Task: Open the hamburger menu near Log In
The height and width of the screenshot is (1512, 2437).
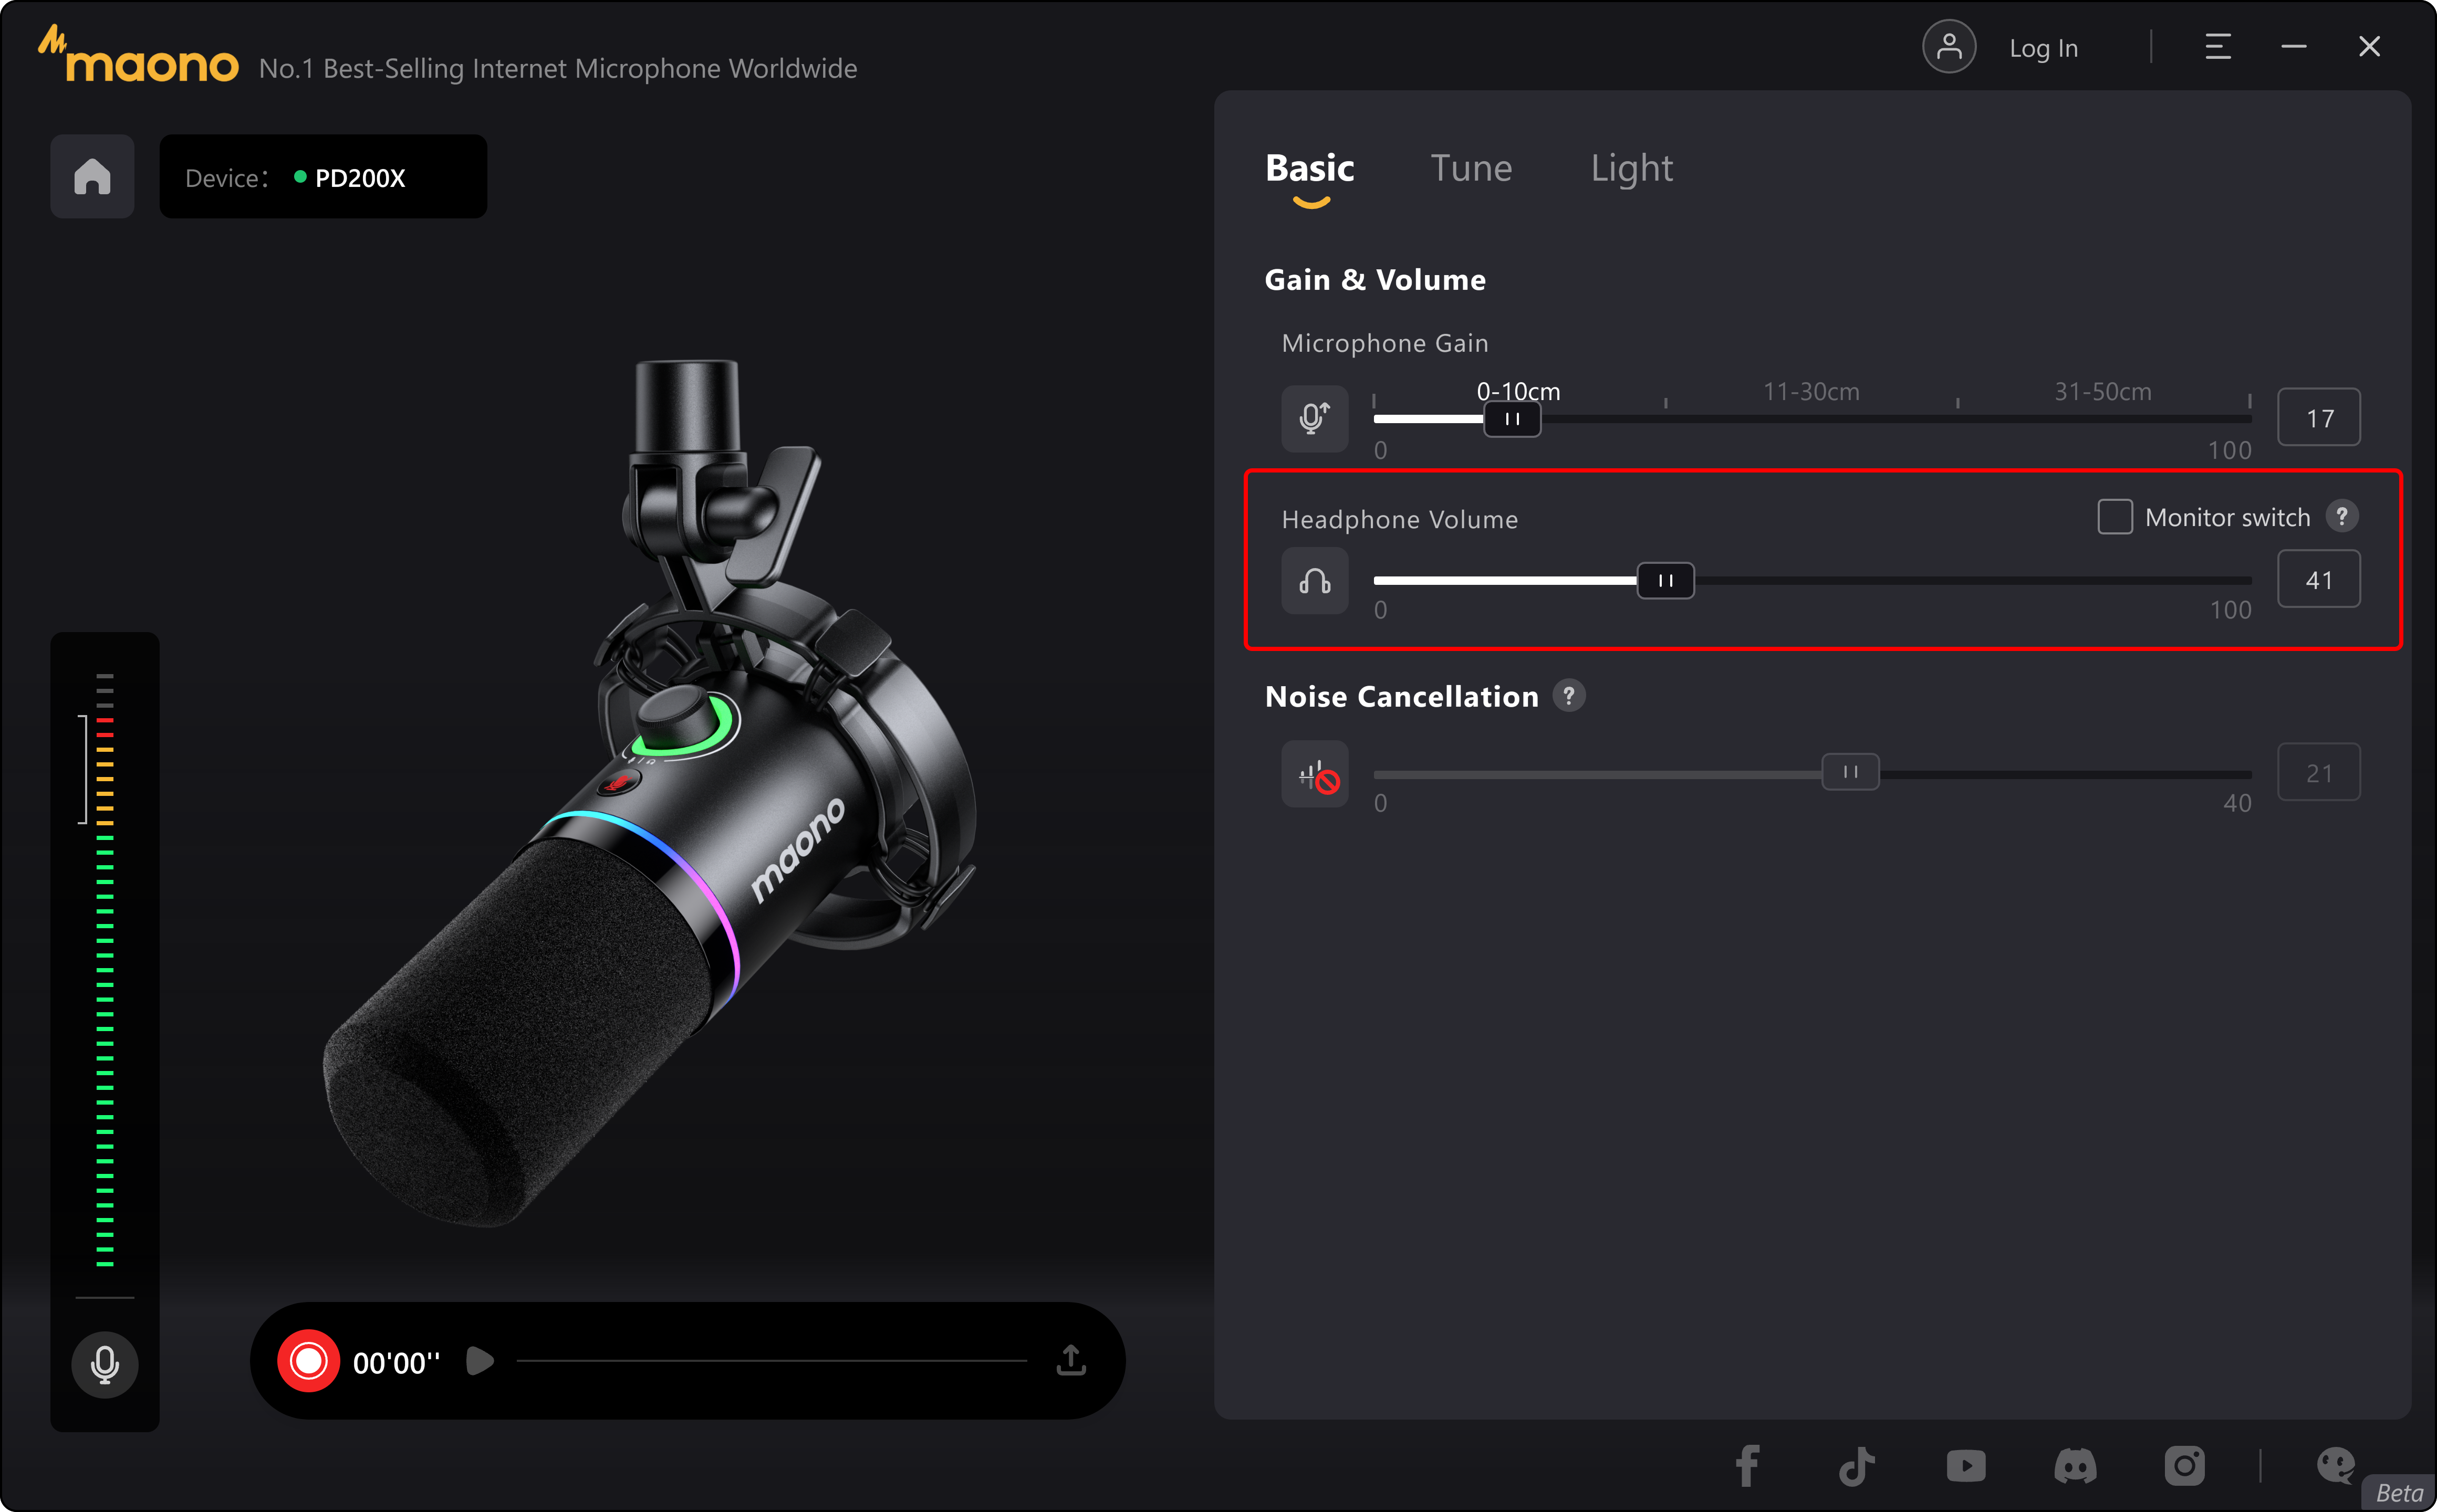Action: [2218, 46]
